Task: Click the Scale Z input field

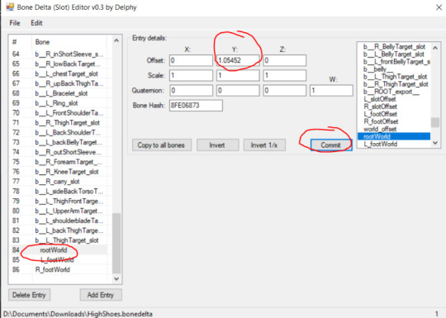Action: click(x=285, y=76)
